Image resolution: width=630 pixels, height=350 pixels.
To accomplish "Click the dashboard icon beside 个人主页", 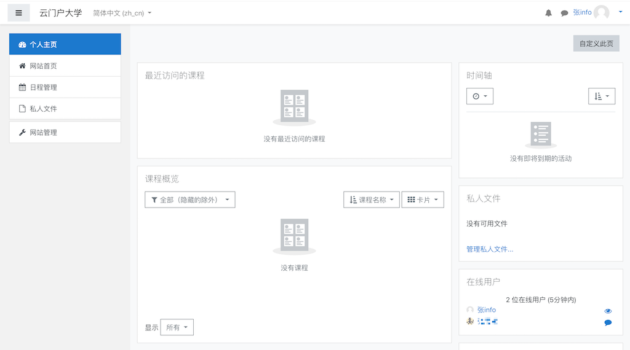I will coord(23,44).
